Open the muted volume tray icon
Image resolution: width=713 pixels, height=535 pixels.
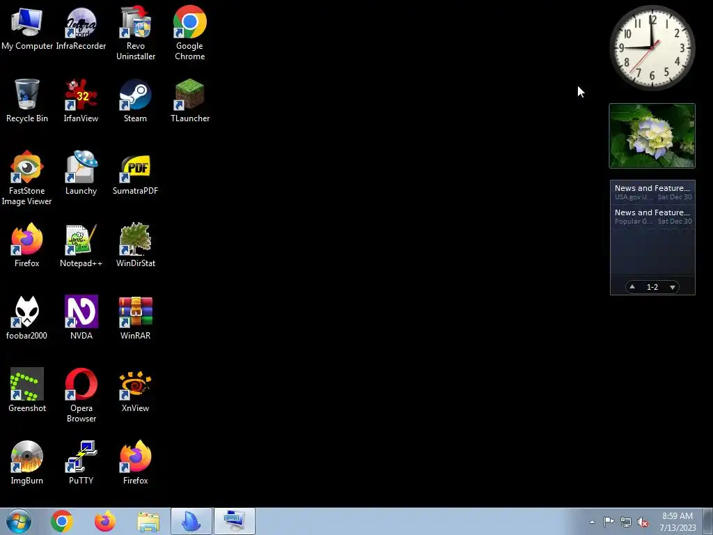[643, 522]
